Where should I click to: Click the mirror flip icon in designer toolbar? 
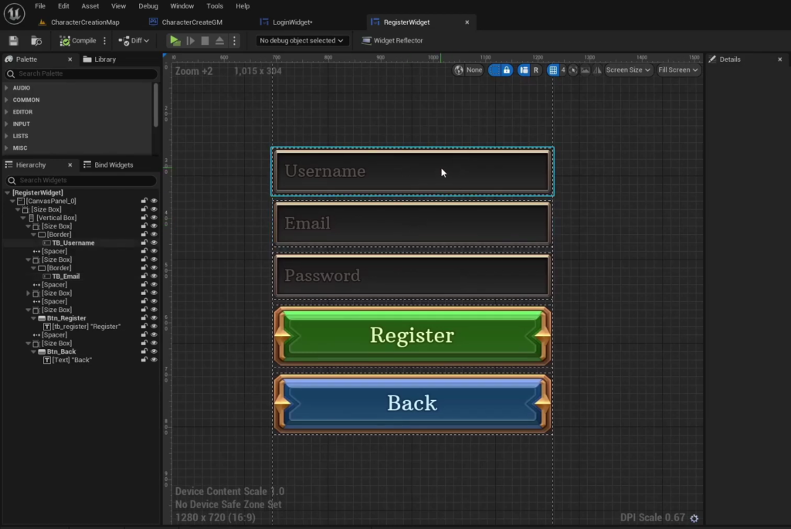pyautogui.click(x=597, y=70)
